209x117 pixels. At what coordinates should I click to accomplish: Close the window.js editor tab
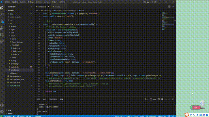click(48, 6)
